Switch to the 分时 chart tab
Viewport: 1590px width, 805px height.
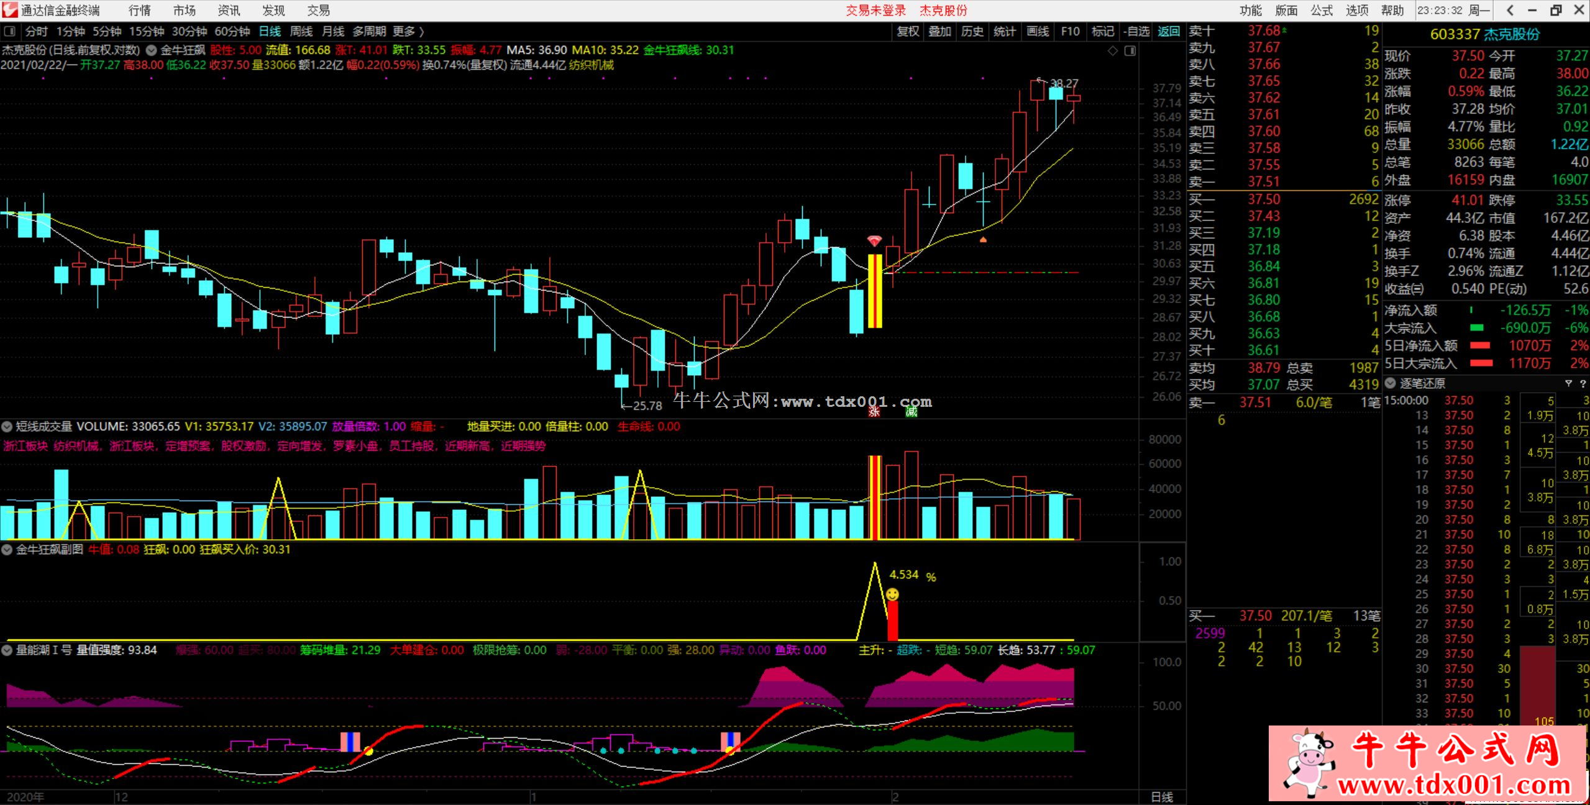pyautogui.click(x=37, y=31)
